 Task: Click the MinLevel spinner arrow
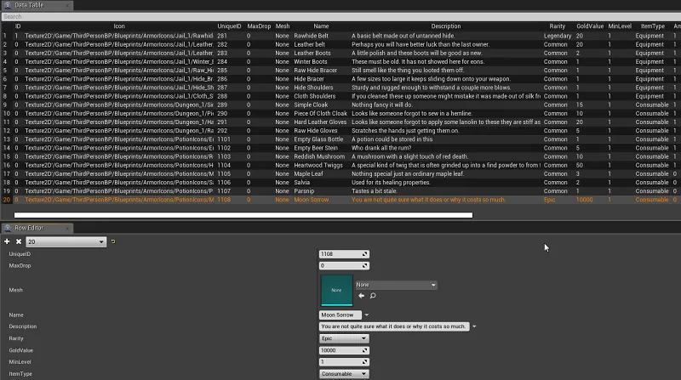click(x=365, y=362)
